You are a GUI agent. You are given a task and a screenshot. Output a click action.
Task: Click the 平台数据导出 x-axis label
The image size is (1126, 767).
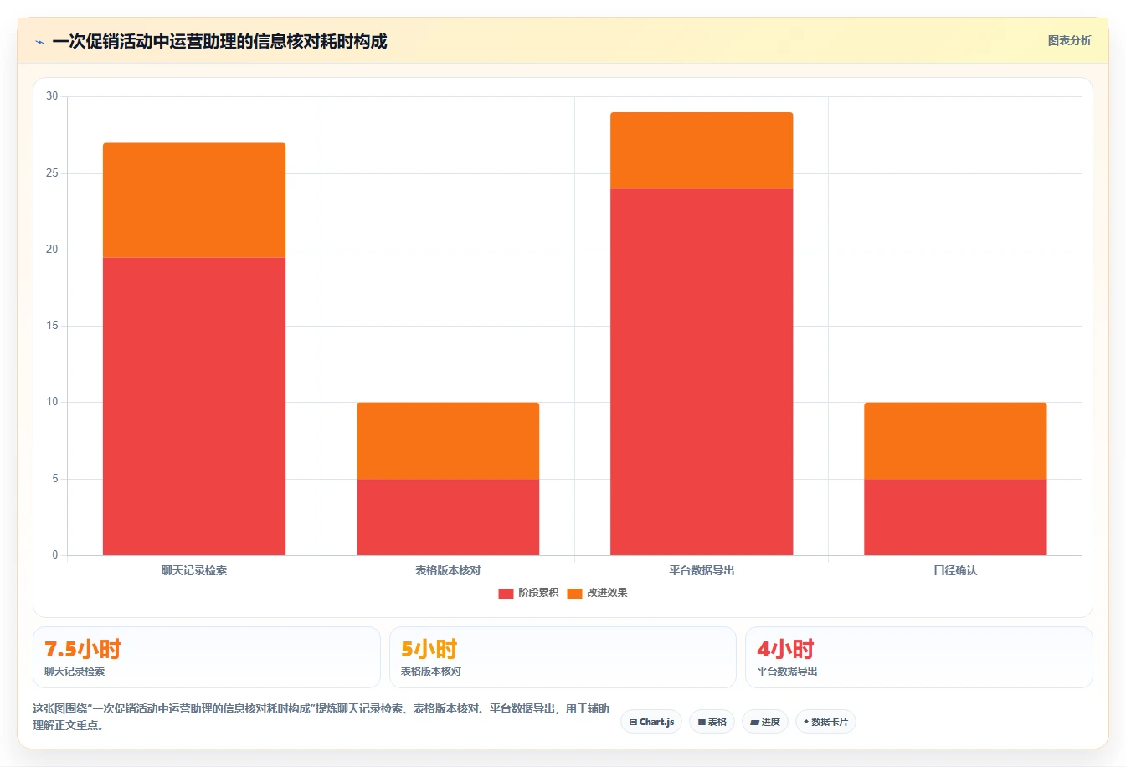pyautogui.click(x=702, y=570)
